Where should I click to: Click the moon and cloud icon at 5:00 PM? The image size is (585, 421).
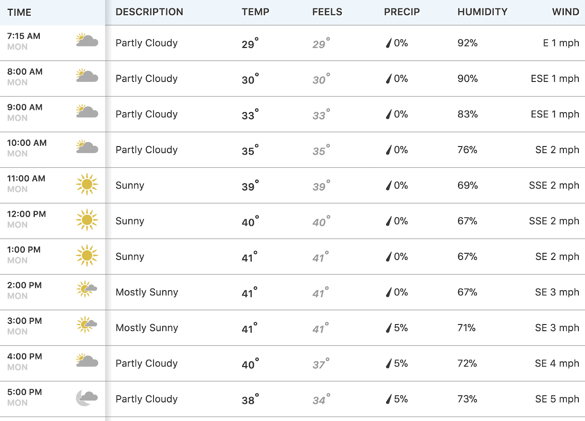click(x=87, y=398)
